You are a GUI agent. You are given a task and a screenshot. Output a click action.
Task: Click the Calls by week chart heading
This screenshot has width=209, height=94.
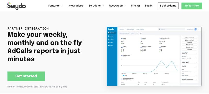pos(127,55)
